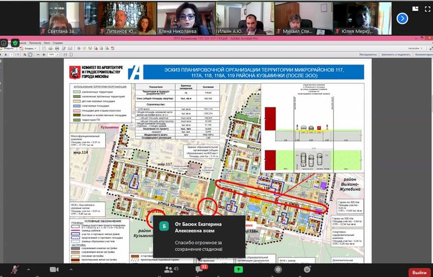Open Reactions smiley icon
This screenshot has width=433, height=277.
pos(307,269)
